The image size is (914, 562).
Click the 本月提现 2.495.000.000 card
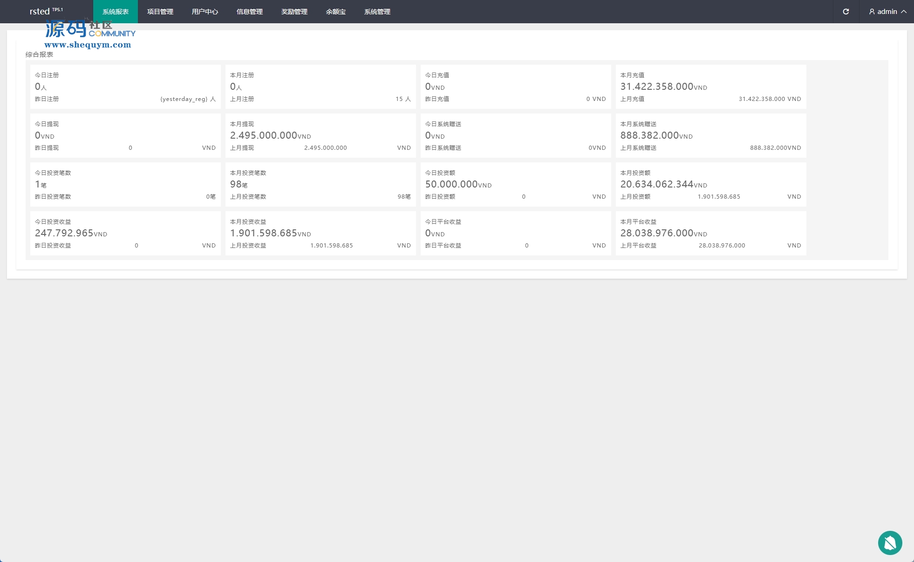coord(321,136)
